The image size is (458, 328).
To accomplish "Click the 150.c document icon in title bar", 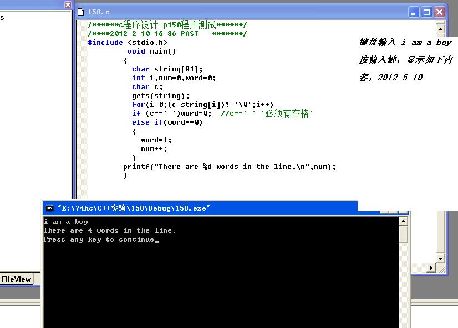I will click(80, 12).
